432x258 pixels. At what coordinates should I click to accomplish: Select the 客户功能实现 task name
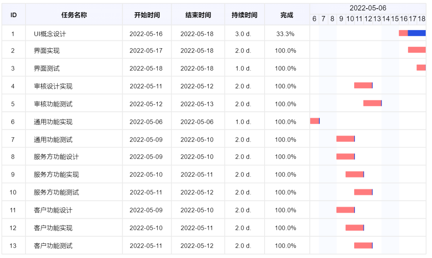53,228
